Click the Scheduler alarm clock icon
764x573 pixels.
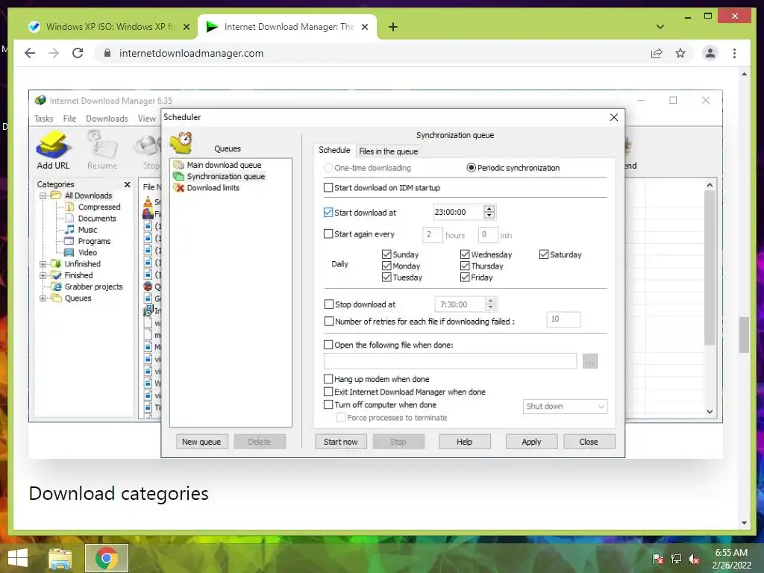pyautogui.click(x=181, y=143)
